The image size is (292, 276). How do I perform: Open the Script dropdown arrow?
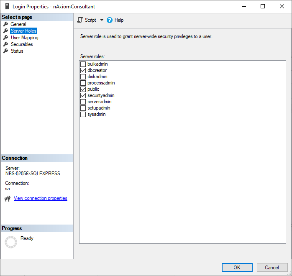coord(102,20)
